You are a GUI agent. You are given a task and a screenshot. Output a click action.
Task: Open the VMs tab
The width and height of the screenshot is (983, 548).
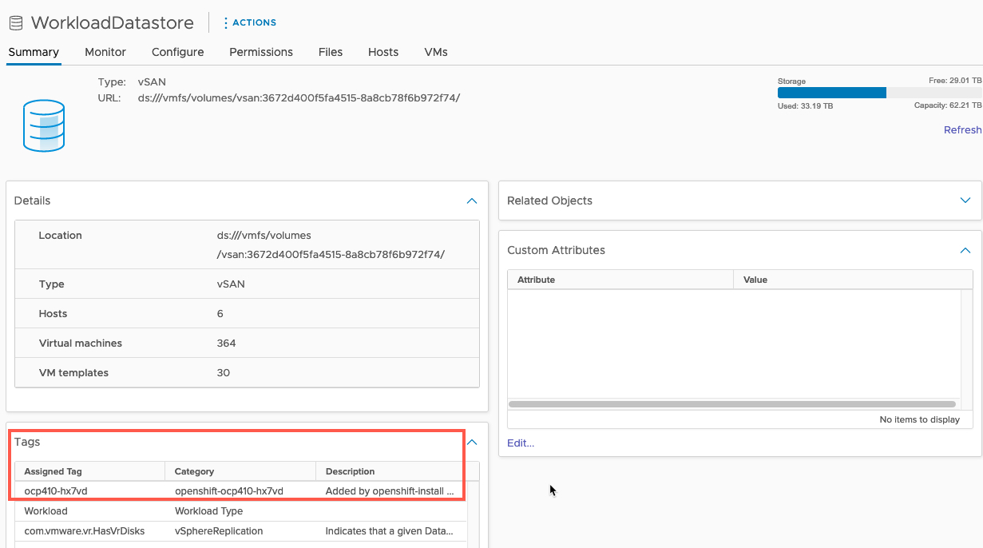[436, 52]
